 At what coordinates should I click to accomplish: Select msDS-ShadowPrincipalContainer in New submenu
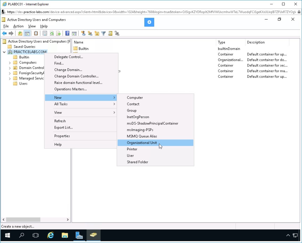pos(156,123)
